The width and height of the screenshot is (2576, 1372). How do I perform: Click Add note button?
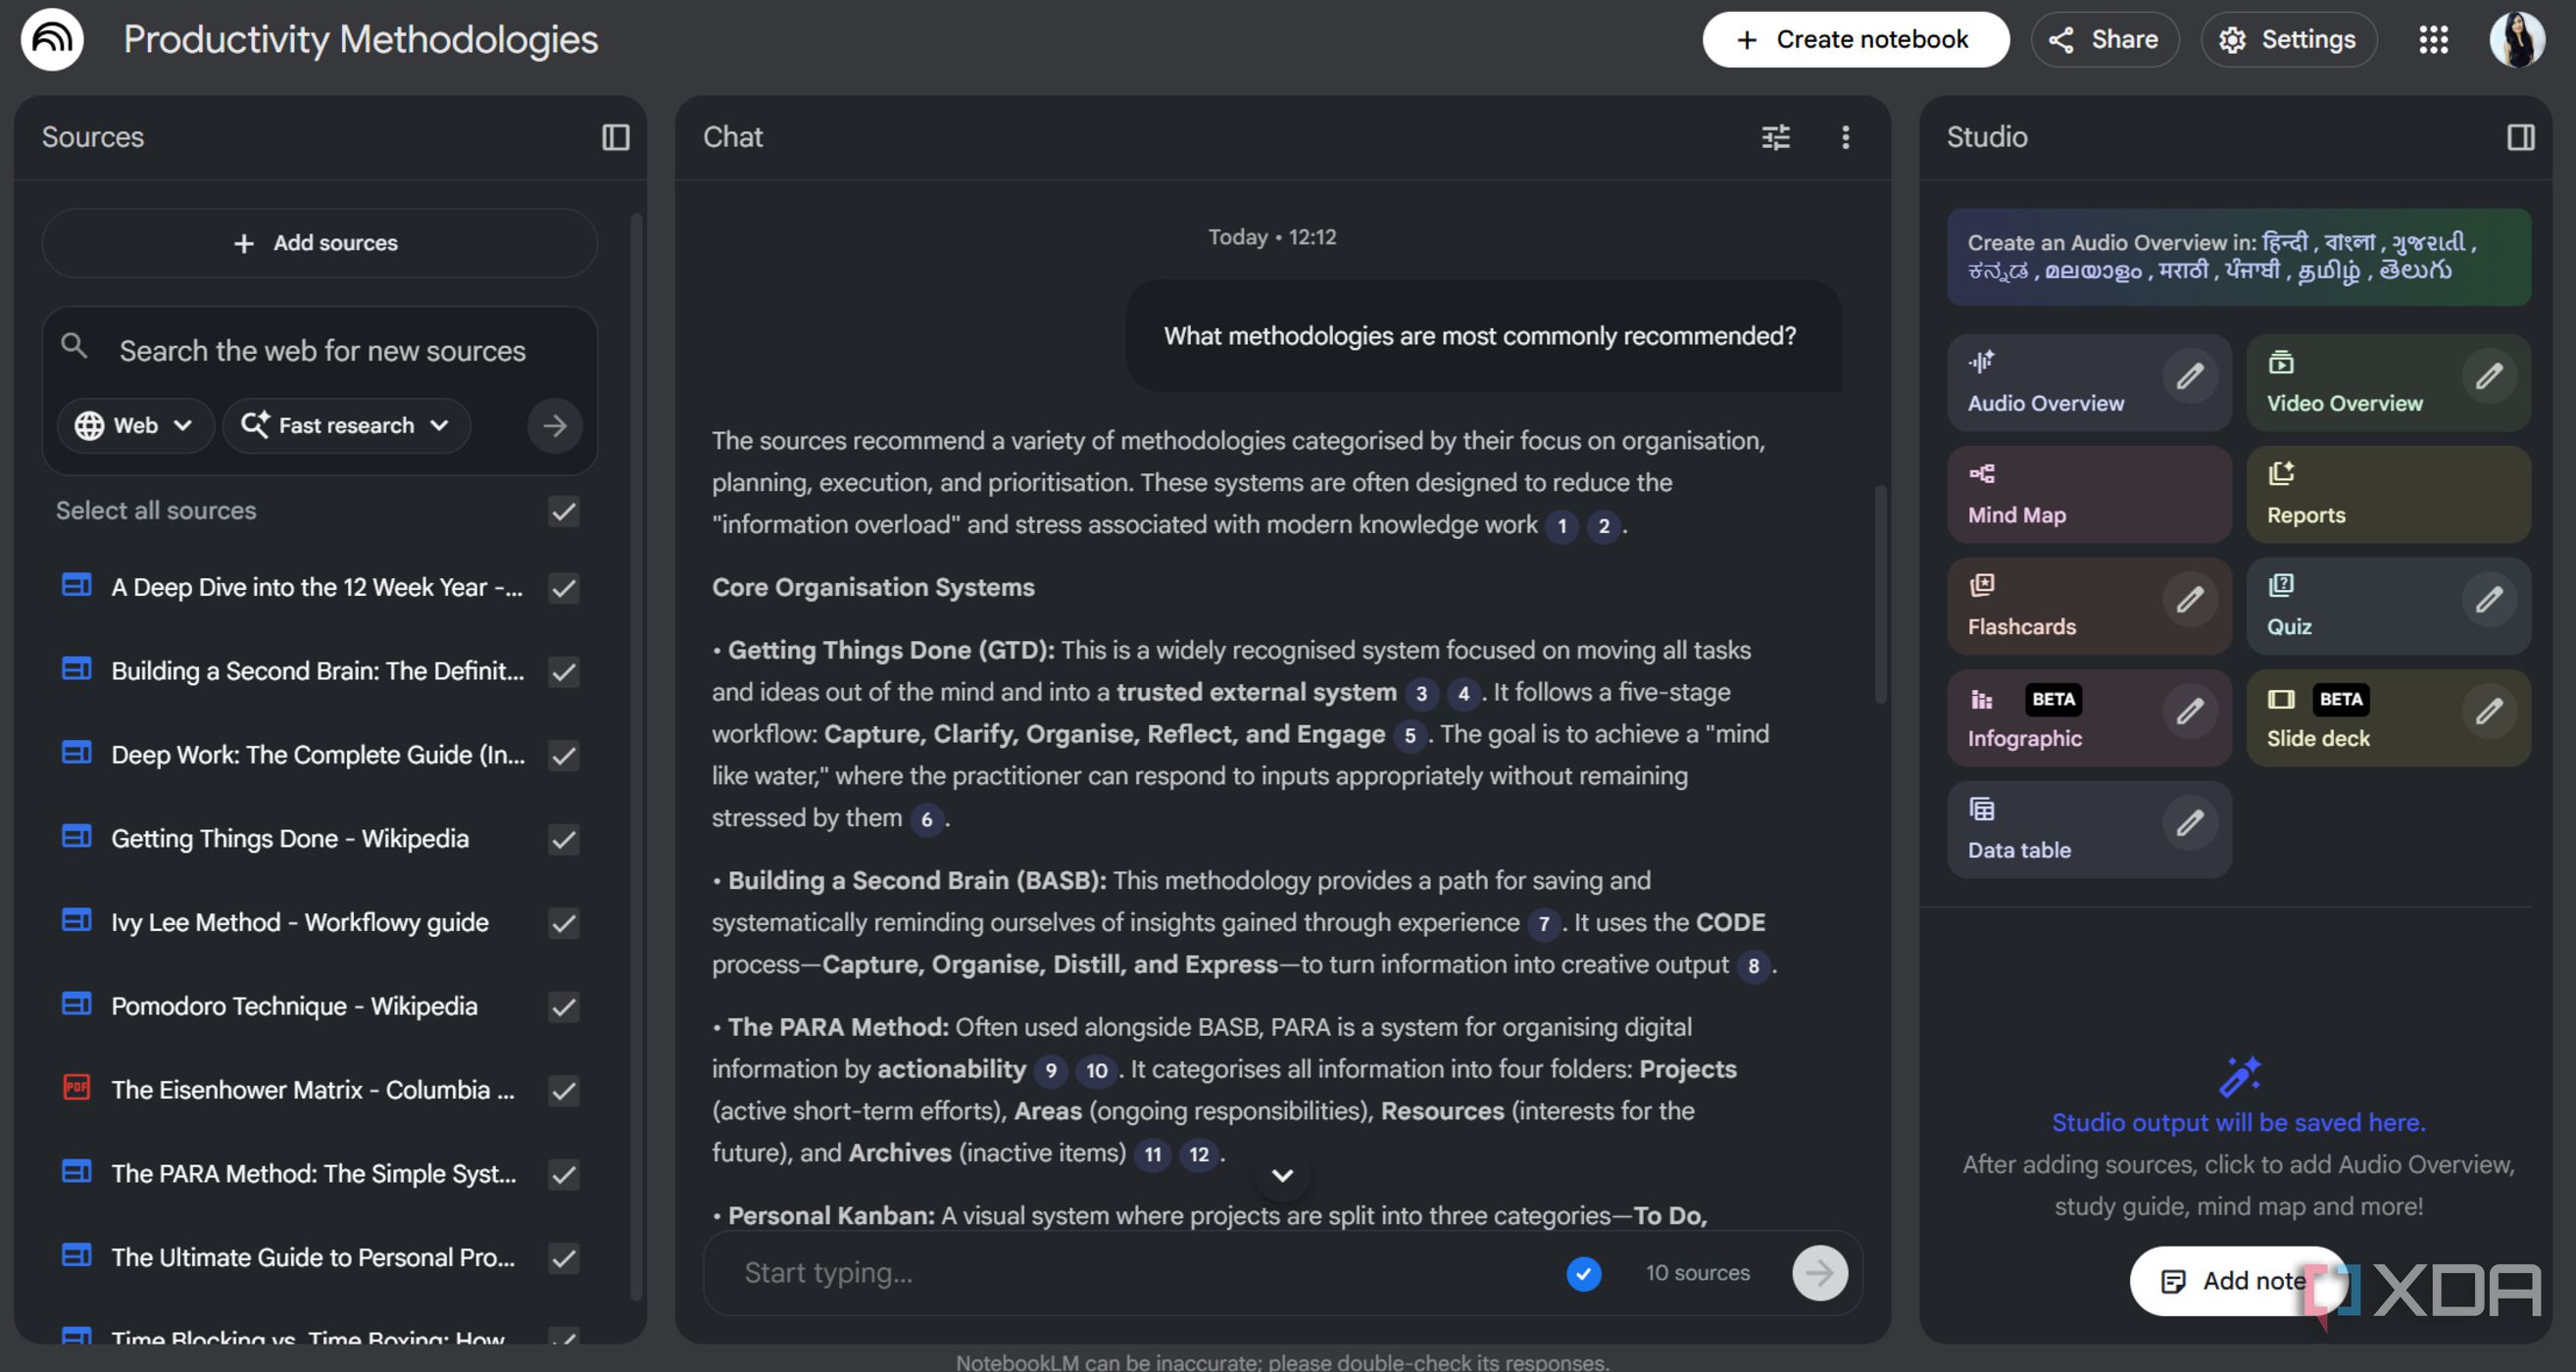(x=2237, y=1280)
